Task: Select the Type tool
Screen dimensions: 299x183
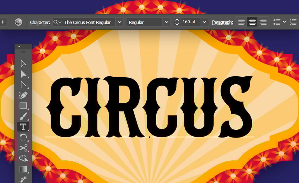Action: (23, 127)
